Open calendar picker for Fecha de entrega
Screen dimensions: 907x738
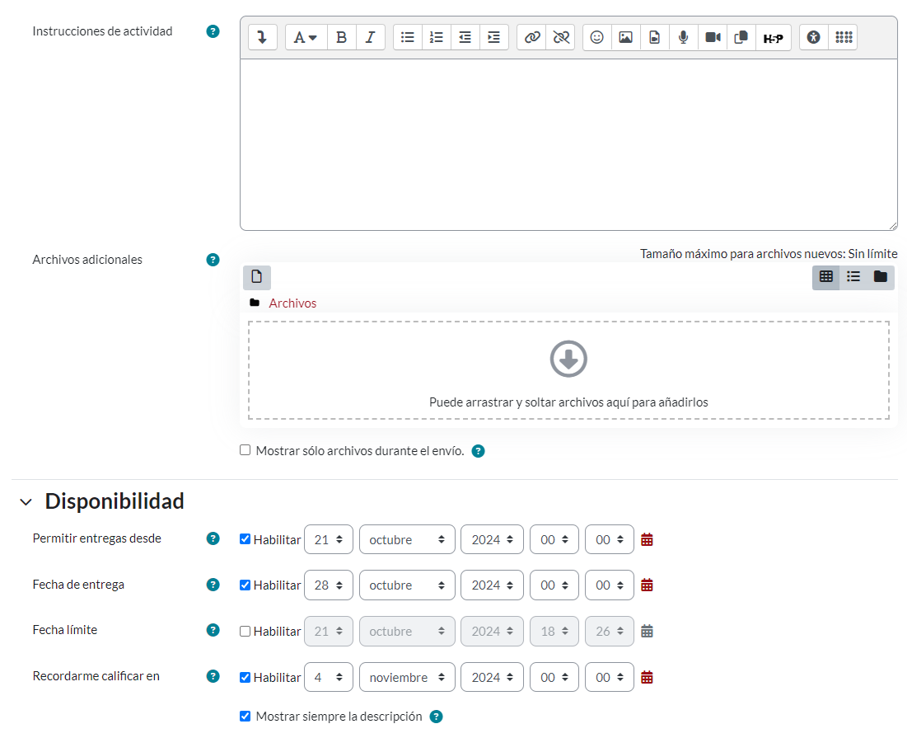(x=647, y=585)
